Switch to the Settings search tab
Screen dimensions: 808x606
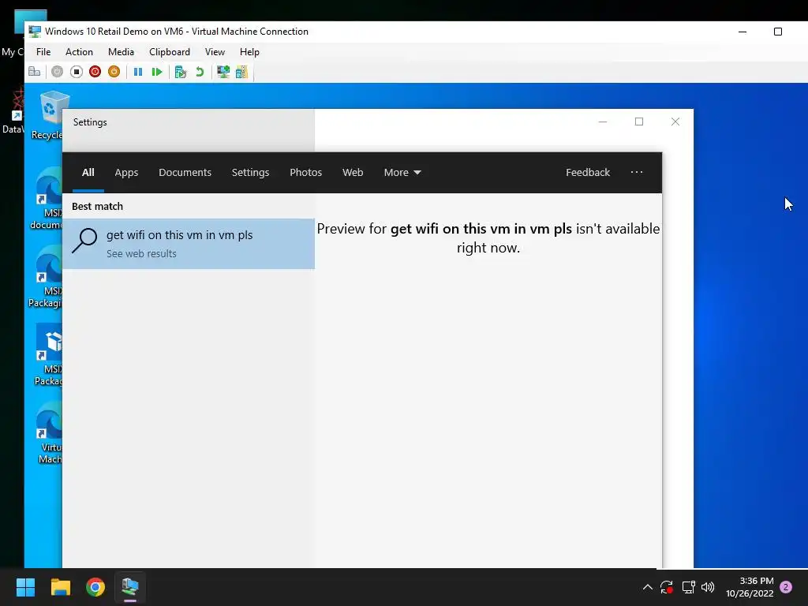point(250,173)
